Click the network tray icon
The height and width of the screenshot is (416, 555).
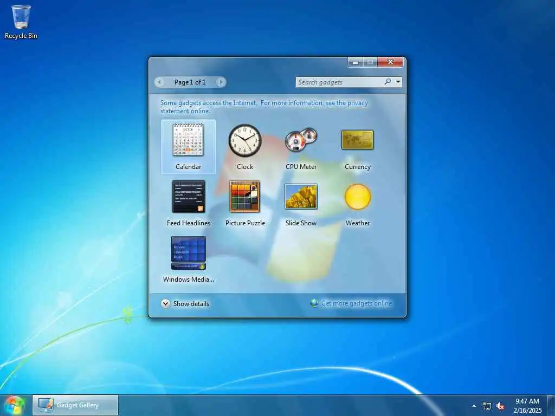coord(487,406)
